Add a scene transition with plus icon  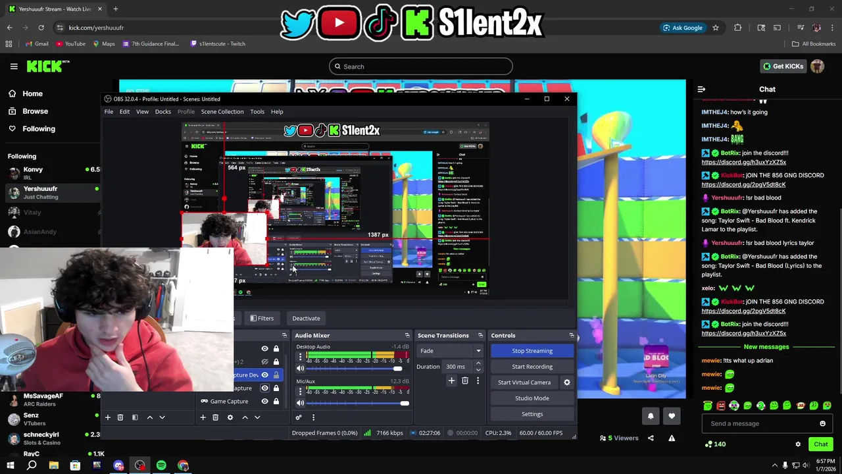451,381
